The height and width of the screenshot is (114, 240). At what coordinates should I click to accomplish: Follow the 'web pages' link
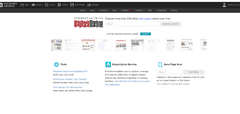(145, 19)
